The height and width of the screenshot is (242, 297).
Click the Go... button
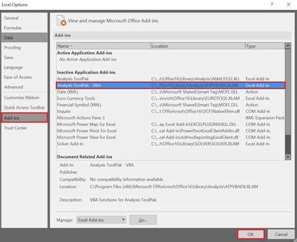coord(143,220)
